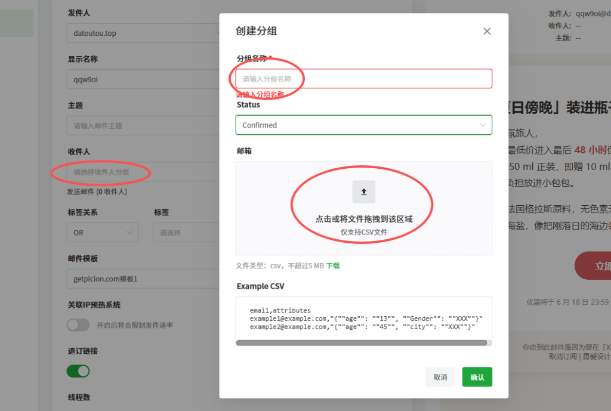Click the scrollbar below Example CSV

[x=363, y=342]
